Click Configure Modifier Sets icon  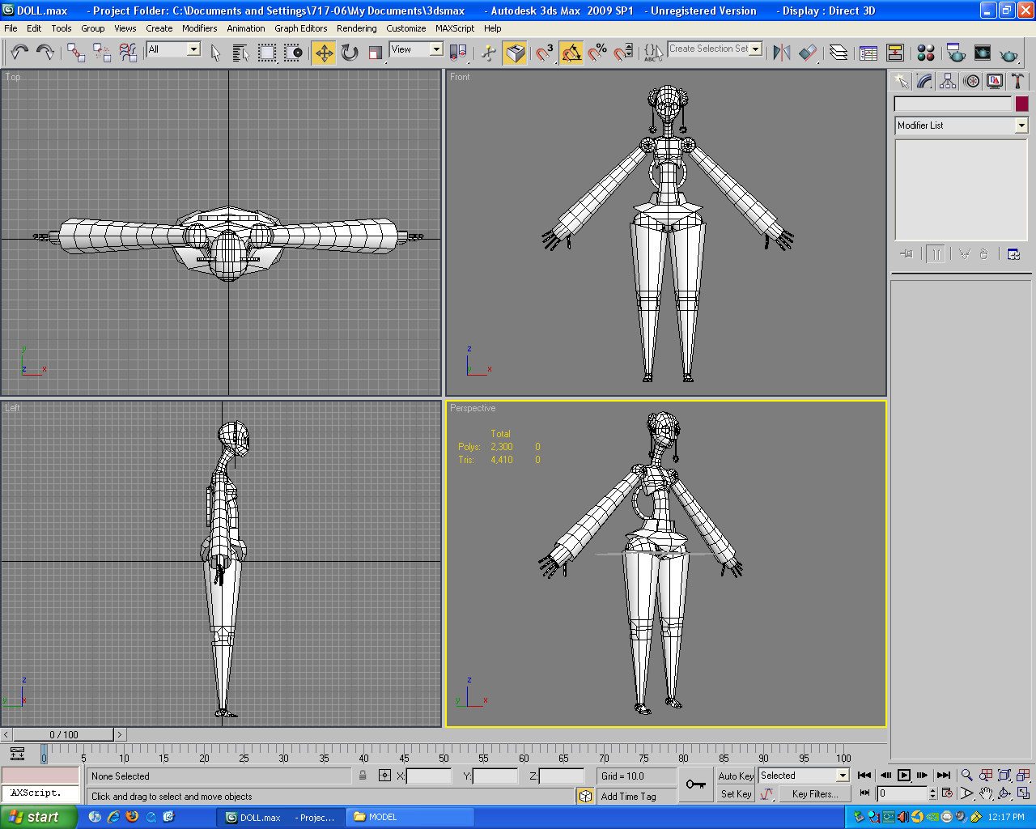(1013, 254)
